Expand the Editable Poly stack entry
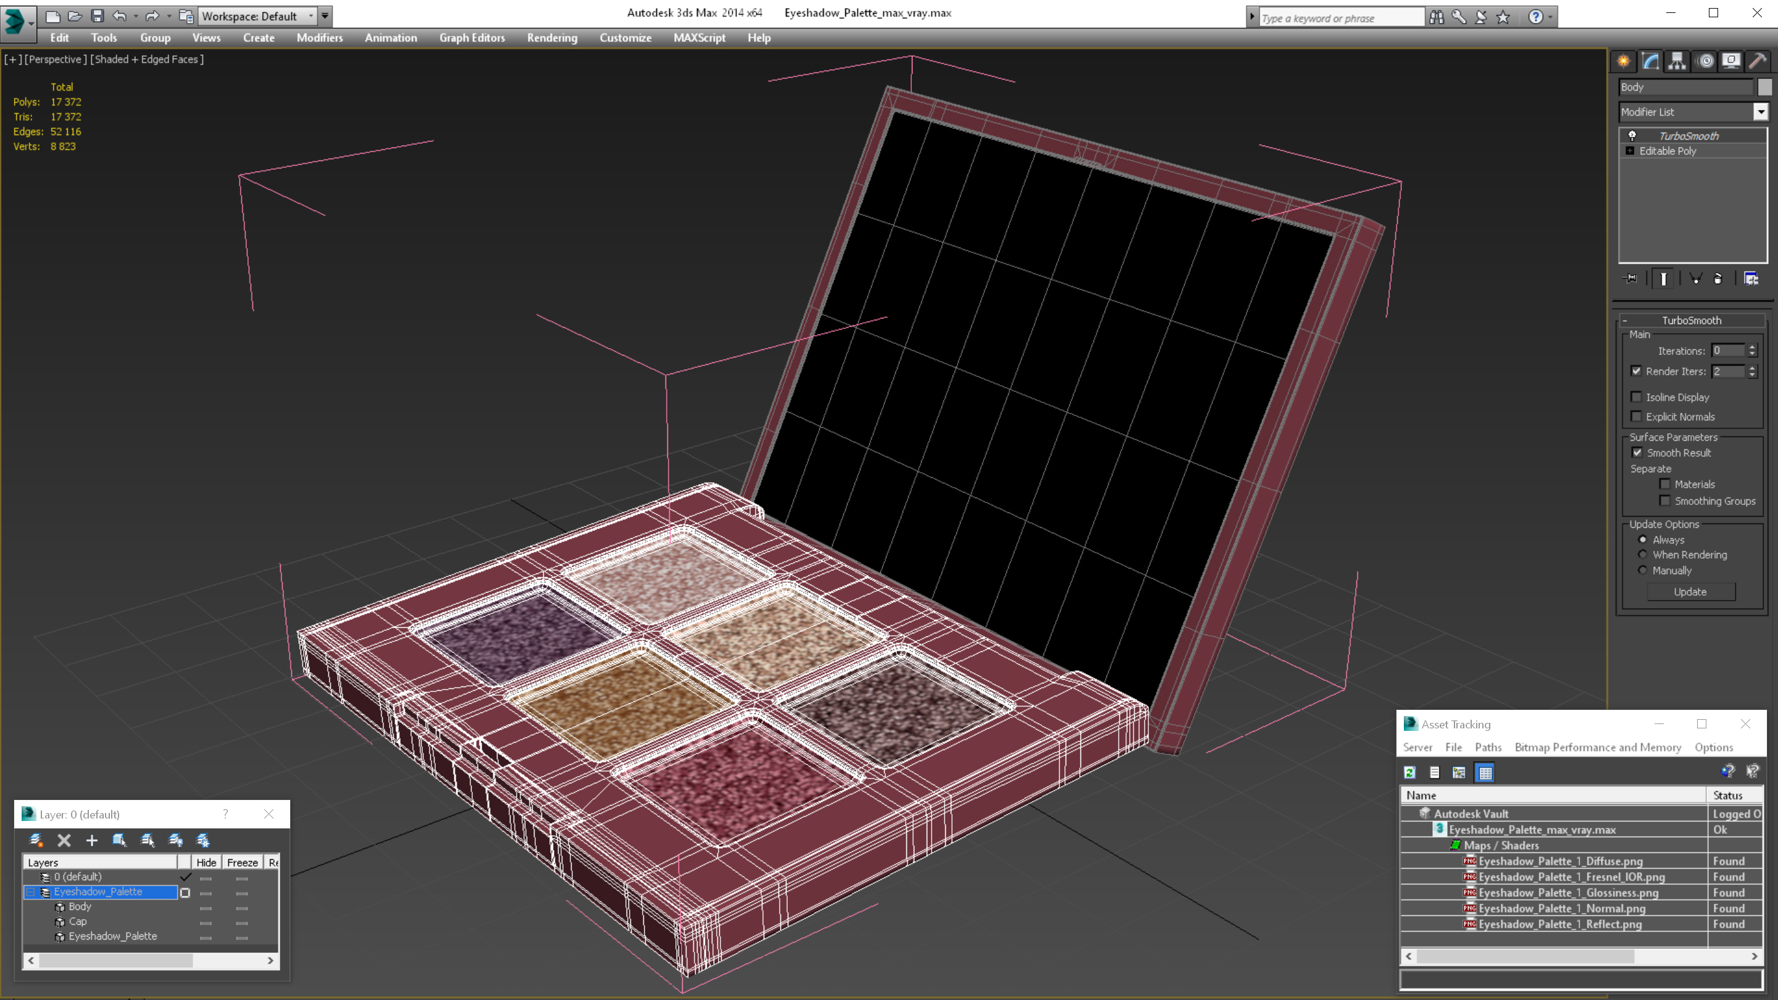The image size is (1778, 1000). click(x=1630, y=151)
